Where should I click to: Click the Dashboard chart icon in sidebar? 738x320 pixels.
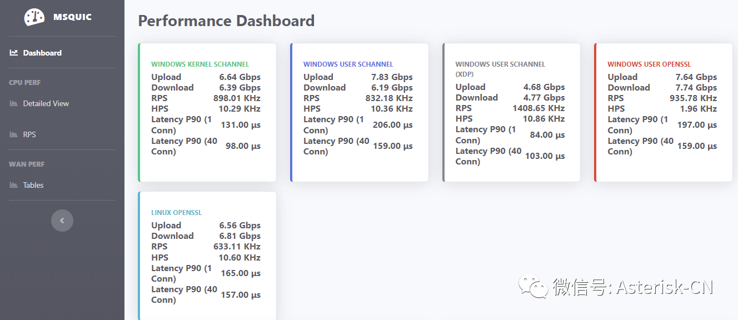pos(14,53)
